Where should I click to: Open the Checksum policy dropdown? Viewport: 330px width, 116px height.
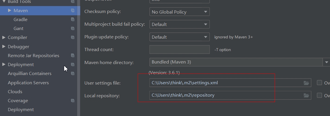[179, 12]
